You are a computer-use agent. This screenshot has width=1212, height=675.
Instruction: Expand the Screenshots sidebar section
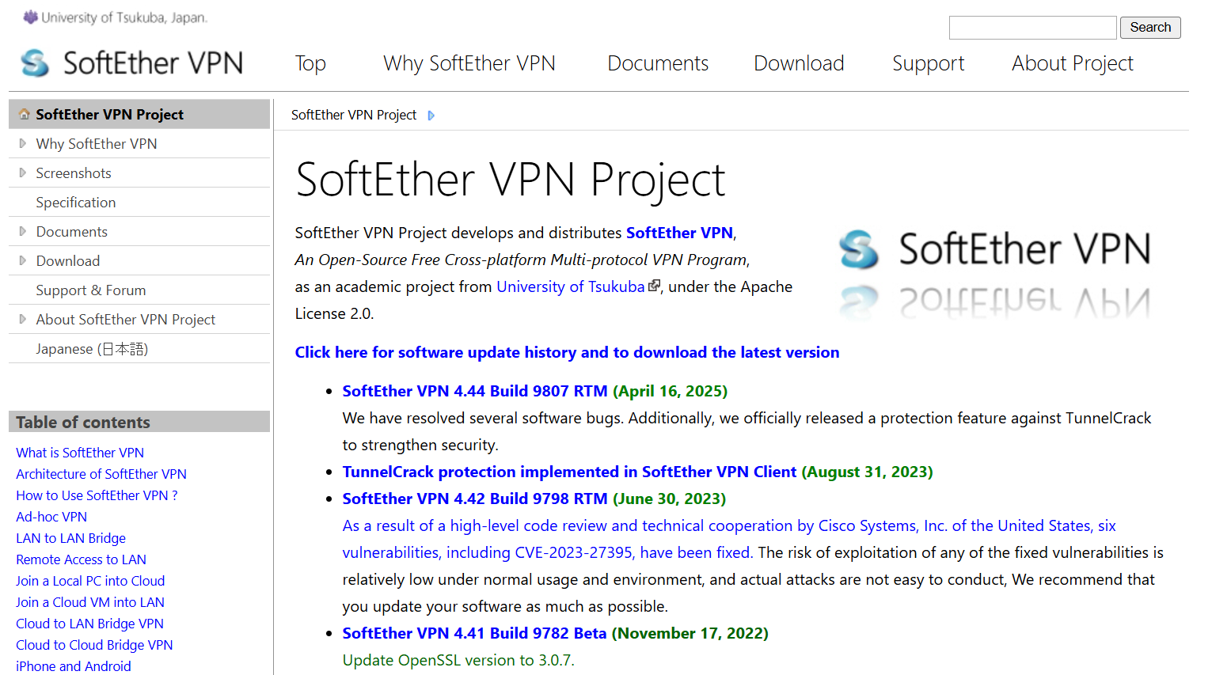21,173
